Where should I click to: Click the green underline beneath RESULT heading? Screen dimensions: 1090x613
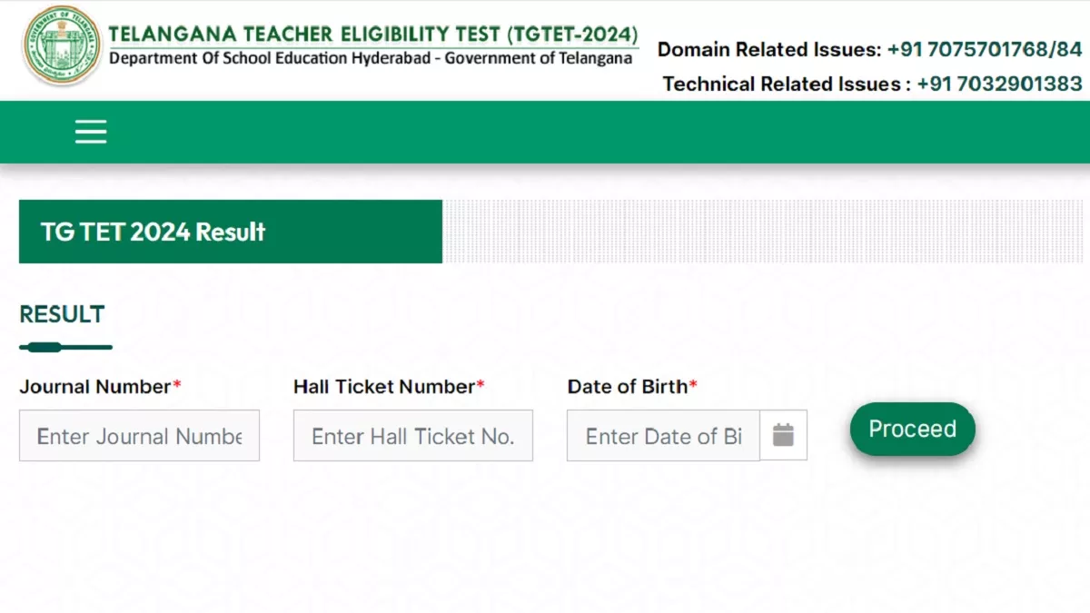(x=65, y=347)
